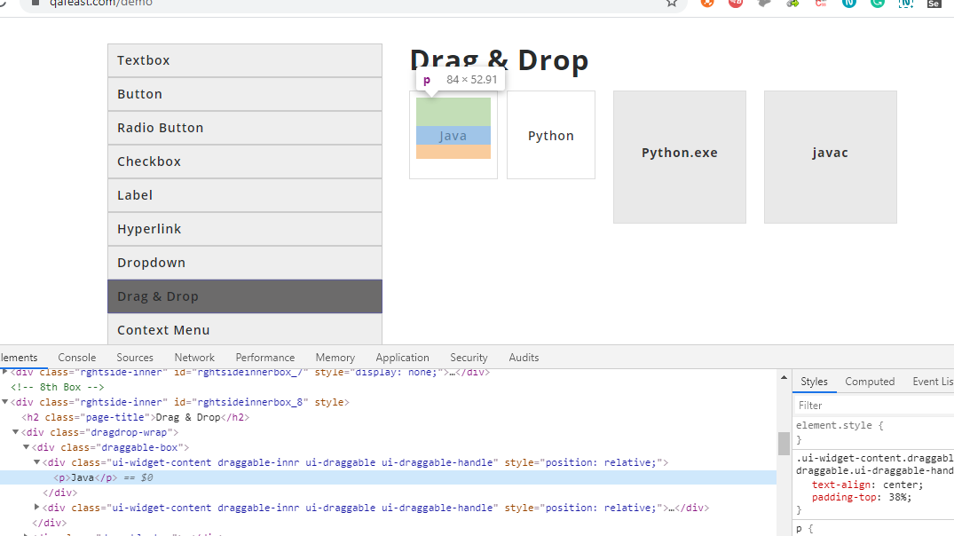Image resolution: width=954 pixels, height=536 pixels.
Task: Switch to the Memory tab
Action: point(335,358)
